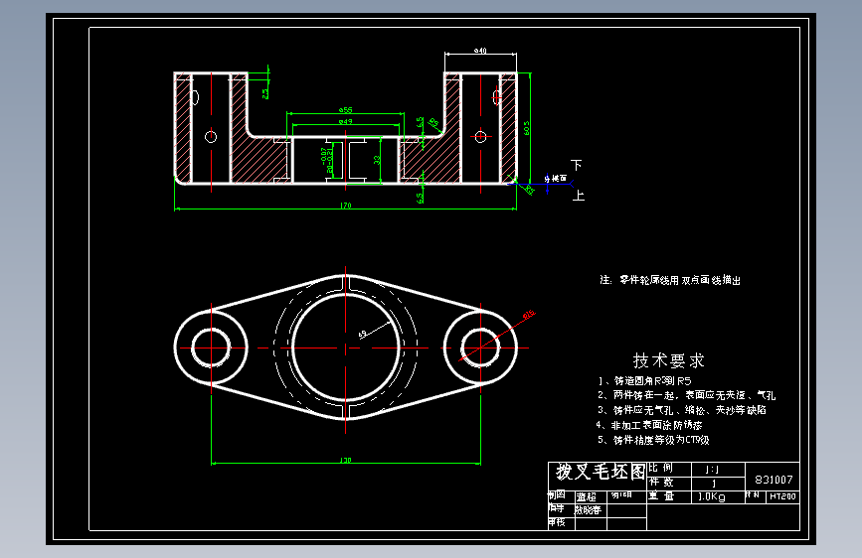Click the 170 overall length dimension
Viewport: 862px width, 558px height.
click(345, 206)
